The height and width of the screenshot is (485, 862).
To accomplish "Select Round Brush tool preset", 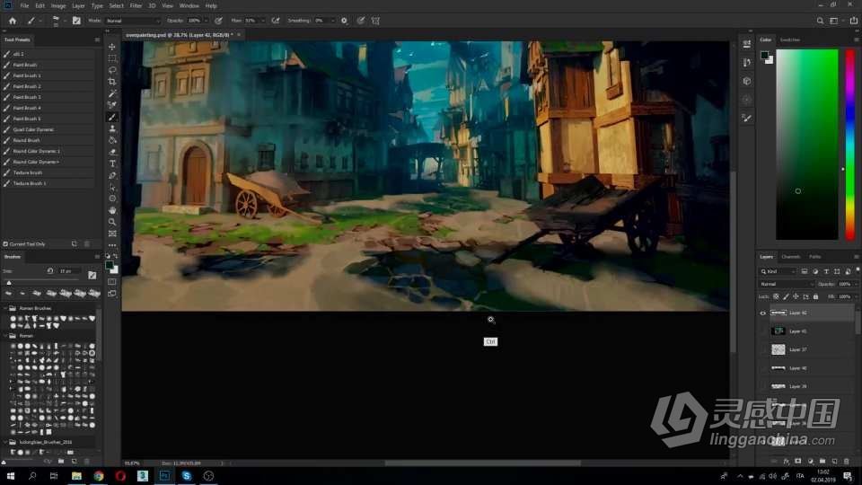I will click(48, 140).
